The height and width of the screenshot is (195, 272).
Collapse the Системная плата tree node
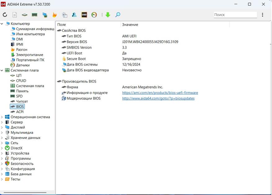pos(2,70)
